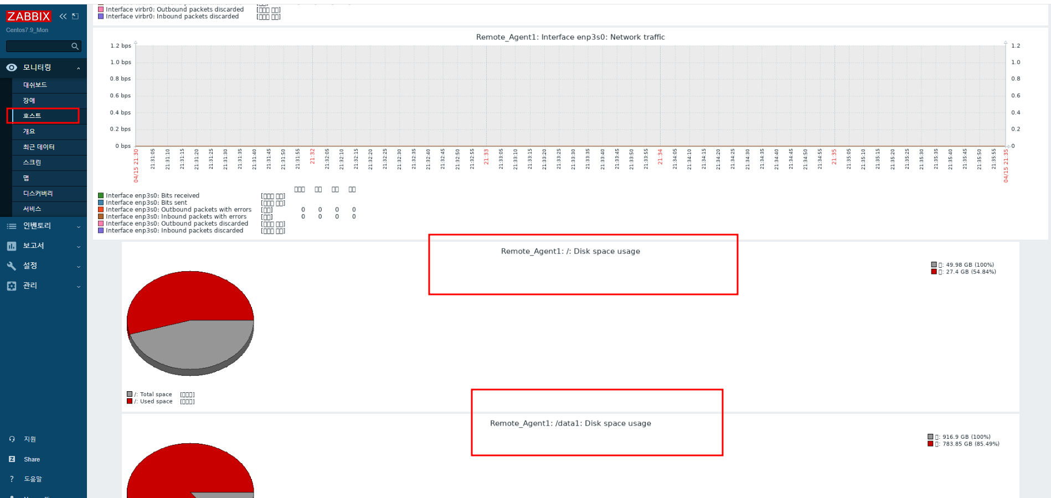Open the 도움말 link

point(33,479)
